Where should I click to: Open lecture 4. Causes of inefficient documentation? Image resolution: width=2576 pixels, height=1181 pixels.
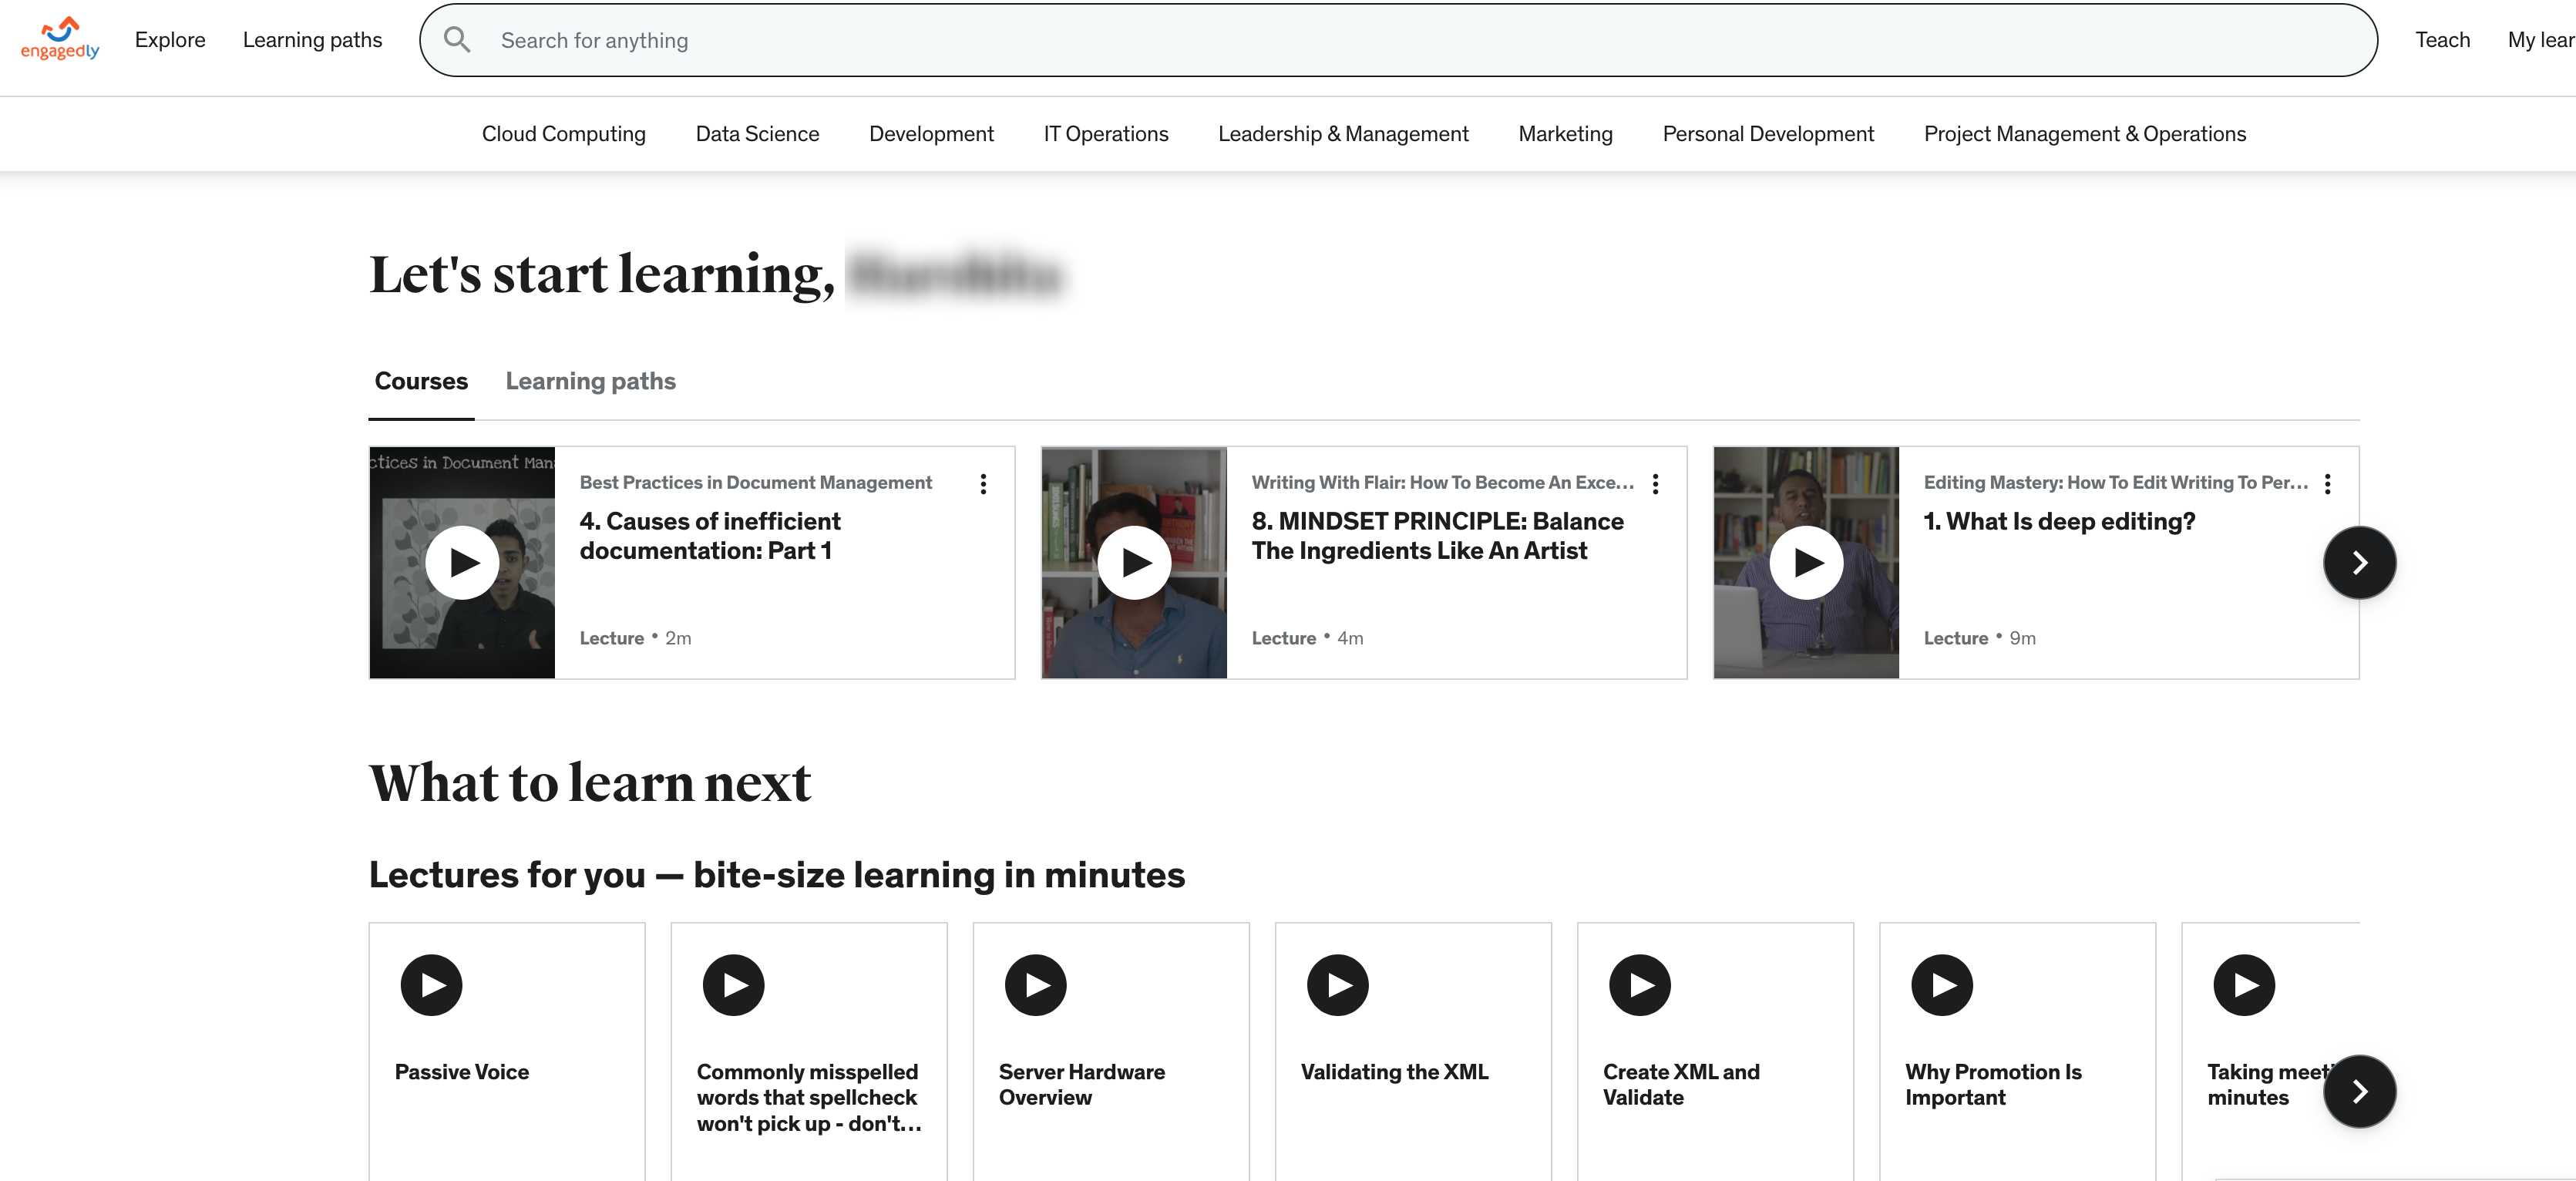tap(710, 536)
